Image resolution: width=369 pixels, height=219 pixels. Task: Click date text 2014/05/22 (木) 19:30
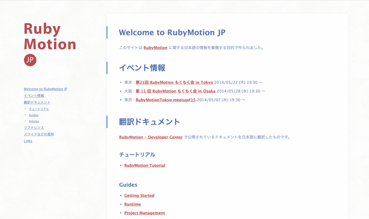point(236,82)
